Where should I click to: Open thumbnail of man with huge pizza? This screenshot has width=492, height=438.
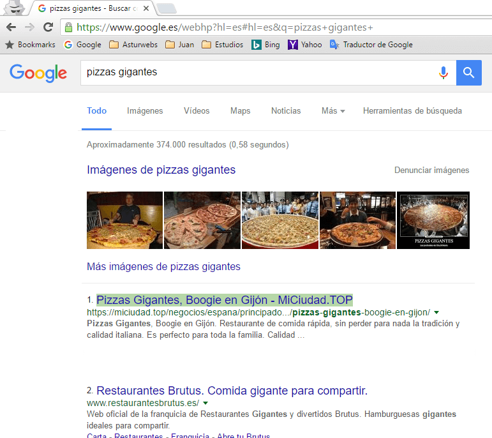pos(125,220)
